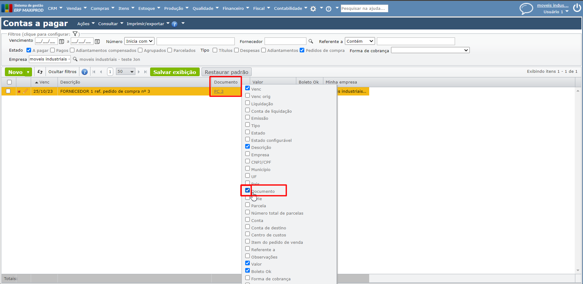Click the Fornecedor search magnifier icon
Screen dimensions: 583x284
click(311, 41)
